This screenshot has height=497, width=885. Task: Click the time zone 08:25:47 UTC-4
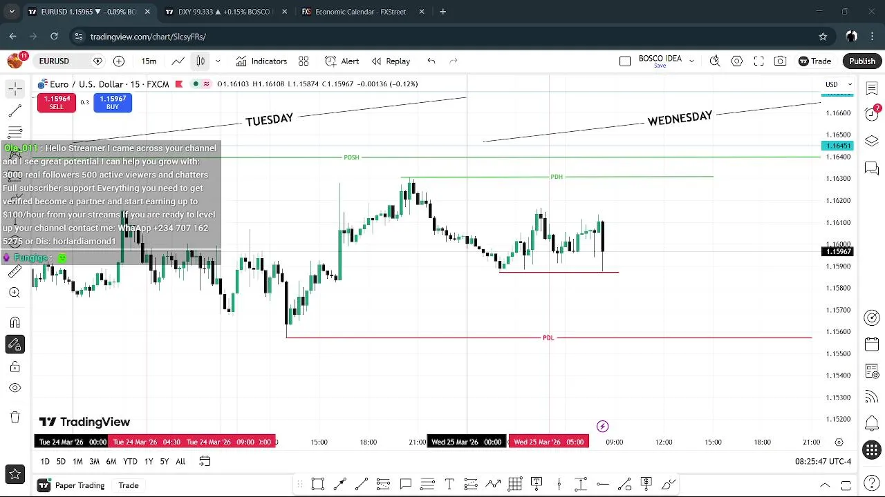click(822, 461)
